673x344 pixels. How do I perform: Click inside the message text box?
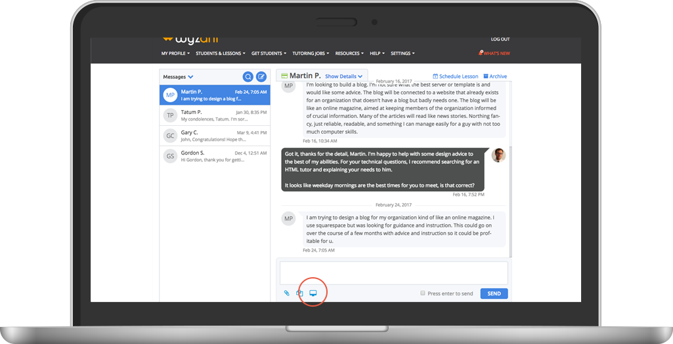(x=393, y=273)
